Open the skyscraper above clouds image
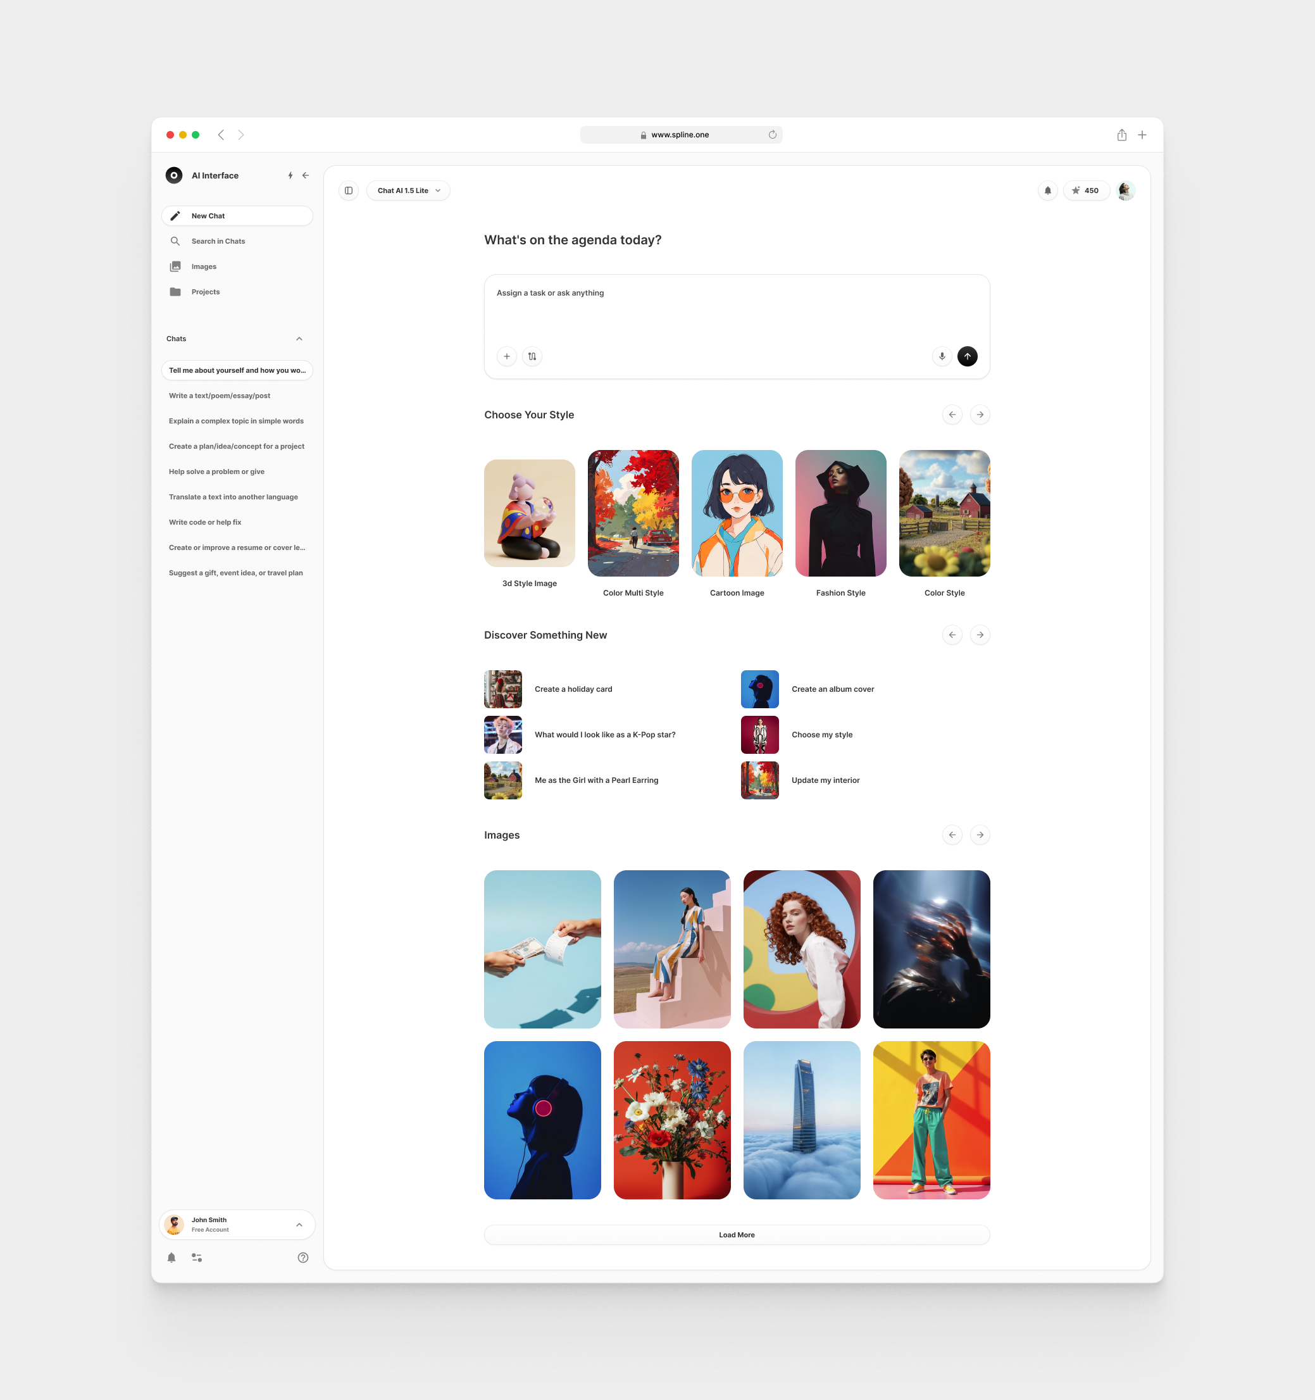The image size is (1315, 1400). tap(802, 1120)
